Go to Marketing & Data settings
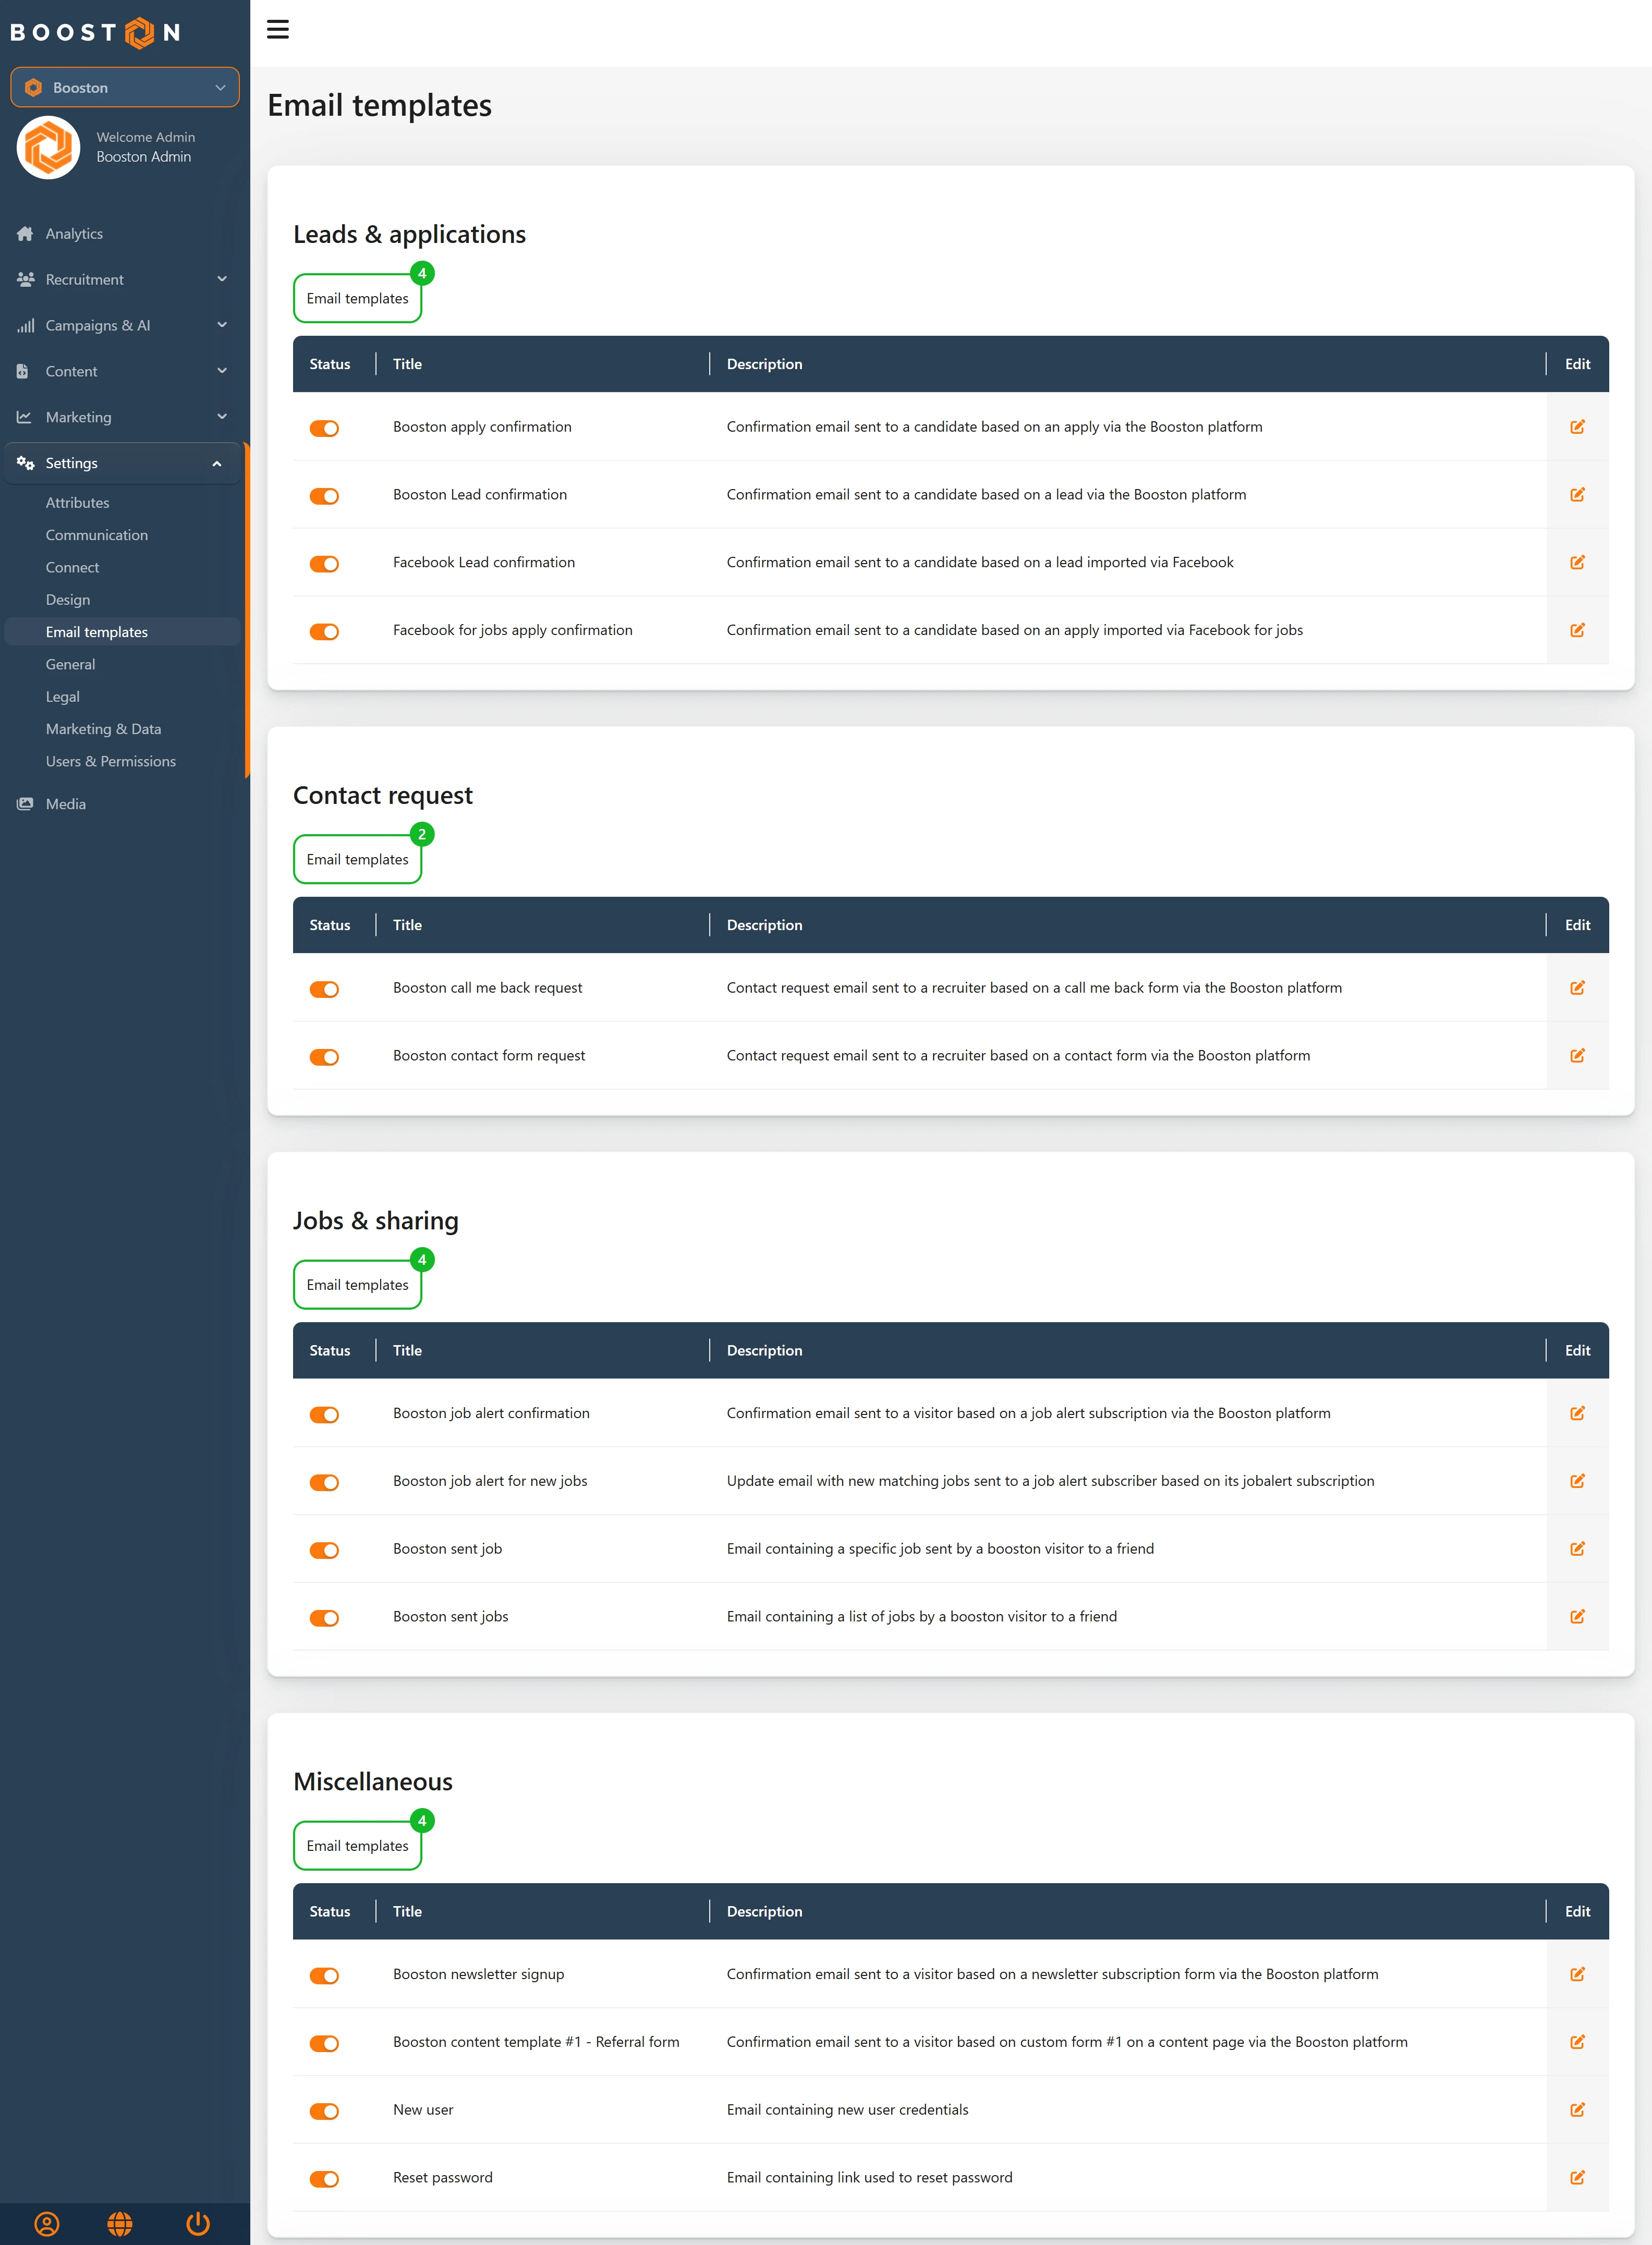 point(103,730)
